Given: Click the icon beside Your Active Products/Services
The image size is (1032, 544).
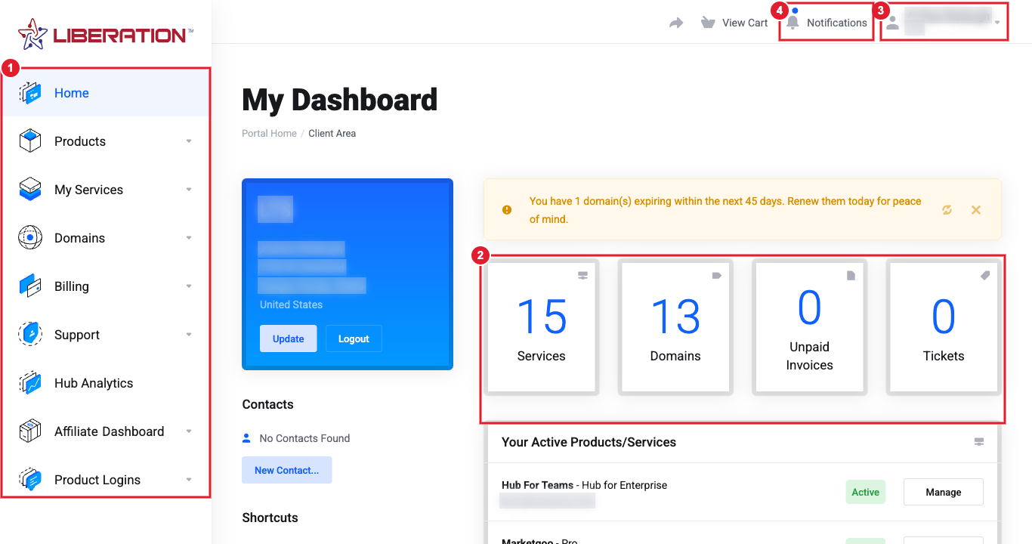Looking at the screenshot, I should [979, 442].
